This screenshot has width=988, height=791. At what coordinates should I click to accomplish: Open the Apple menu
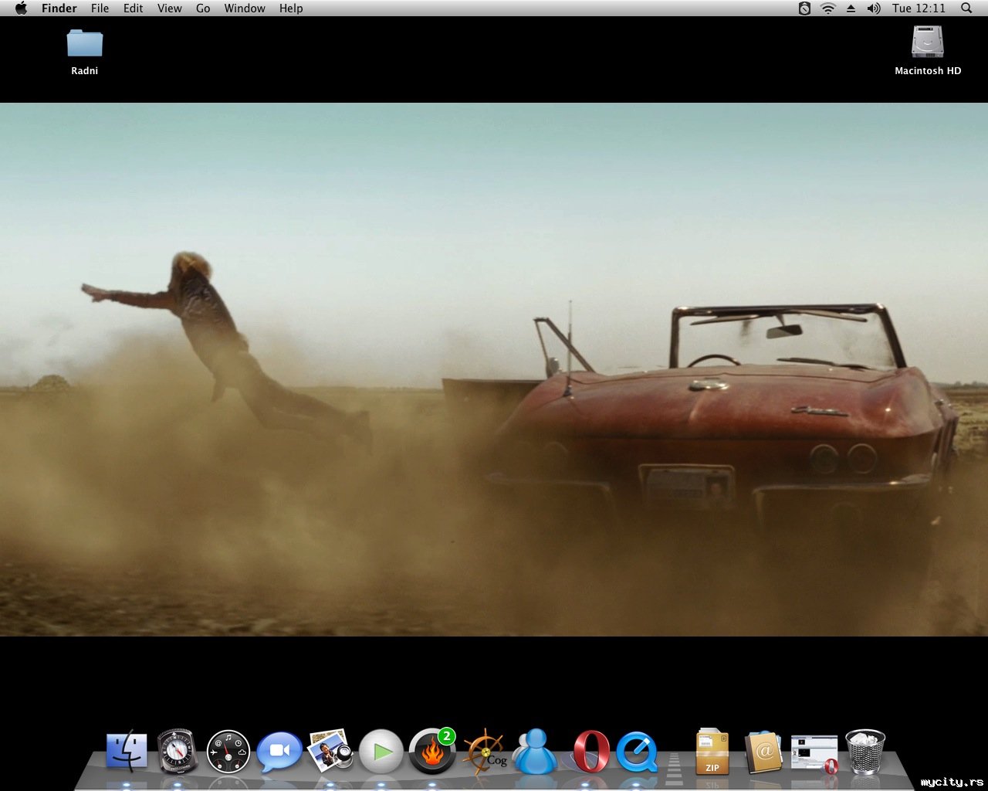pyautogui.click(x=21, y=8)
